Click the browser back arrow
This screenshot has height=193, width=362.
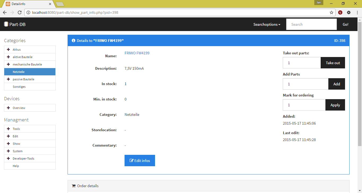pos(5,12)
